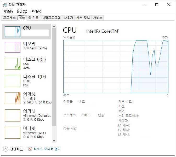Open the 리소스 모니터 열기 link
This screenshot has height=157, width=176.
[47, 149]
